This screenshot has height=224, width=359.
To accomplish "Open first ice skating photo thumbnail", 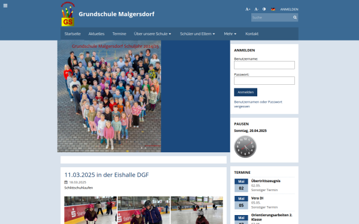I will [x=90, y=210].
